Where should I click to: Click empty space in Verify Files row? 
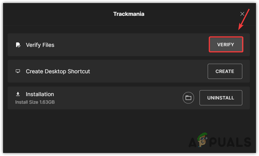[x=131, y=45]
